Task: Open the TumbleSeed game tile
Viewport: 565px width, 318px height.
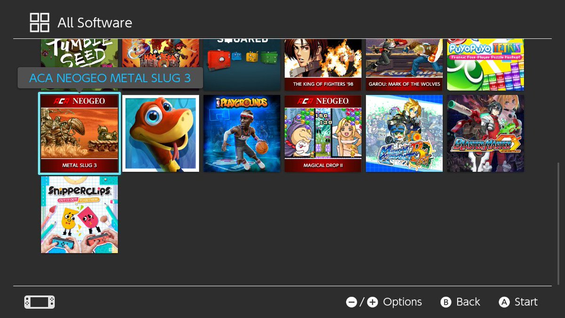Action: pyautogui.click(x=79, y=54)
